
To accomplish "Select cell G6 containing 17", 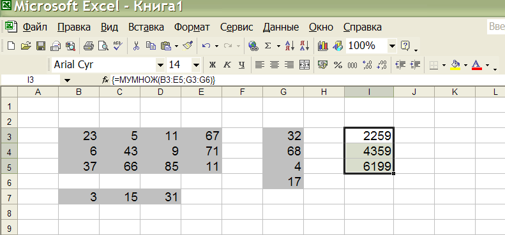I will pyautogui.click(x=283, y=182).
